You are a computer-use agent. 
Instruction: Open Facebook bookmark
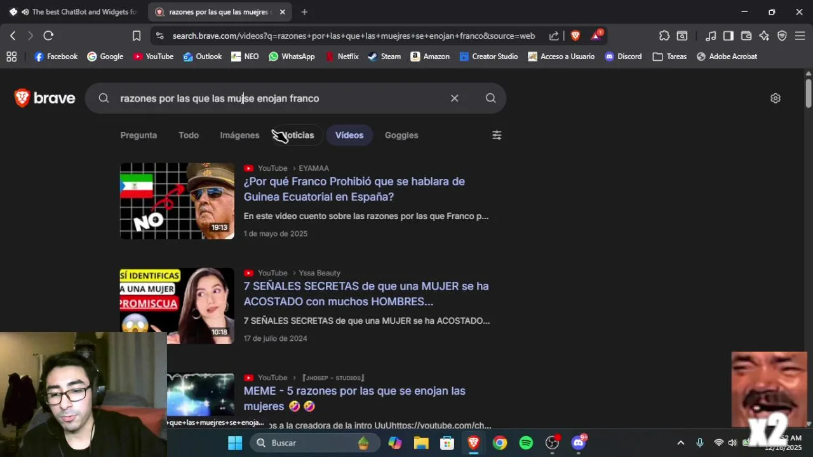(x=56, y=56)
